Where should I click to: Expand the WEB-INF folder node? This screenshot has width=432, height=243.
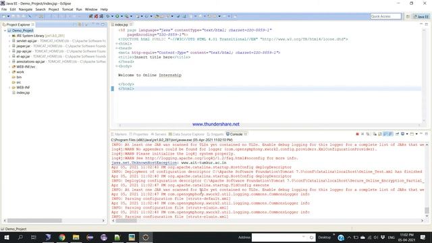click(x=9, y=88)
